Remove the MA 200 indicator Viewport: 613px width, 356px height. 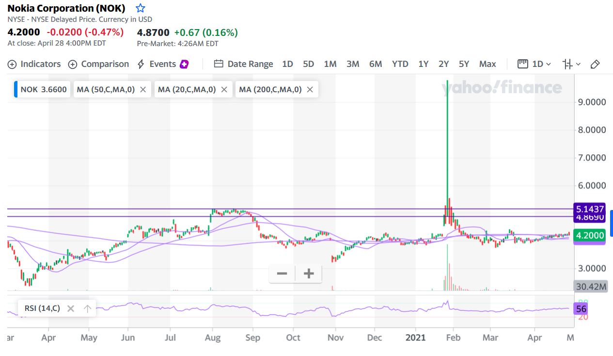click(310, 89)
